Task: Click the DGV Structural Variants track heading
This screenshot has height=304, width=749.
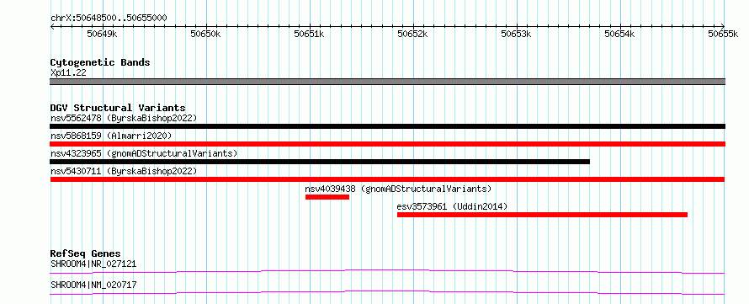Action: click(118, 108)
